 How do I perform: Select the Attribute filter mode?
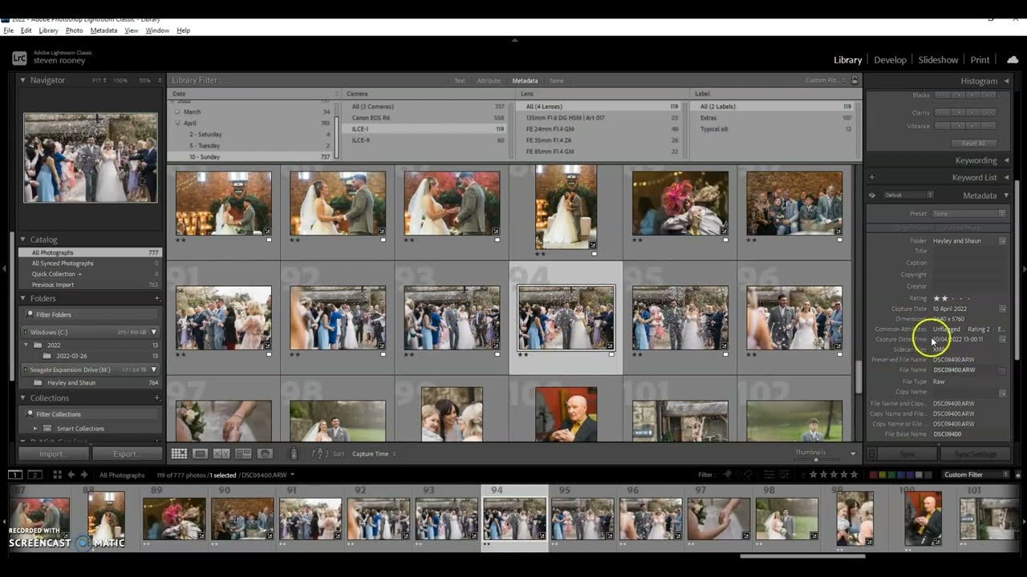pyautogui.click(x=489, y=80)
